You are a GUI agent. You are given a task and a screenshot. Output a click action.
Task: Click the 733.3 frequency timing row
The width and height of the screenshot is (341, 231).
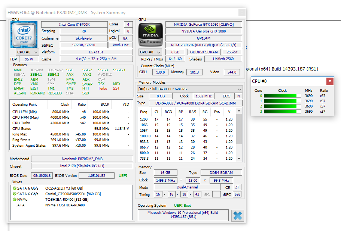[x=187, y=159]
